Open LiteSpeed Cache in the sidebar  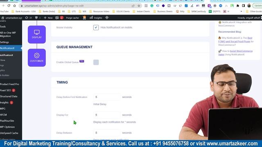(9, 133)
